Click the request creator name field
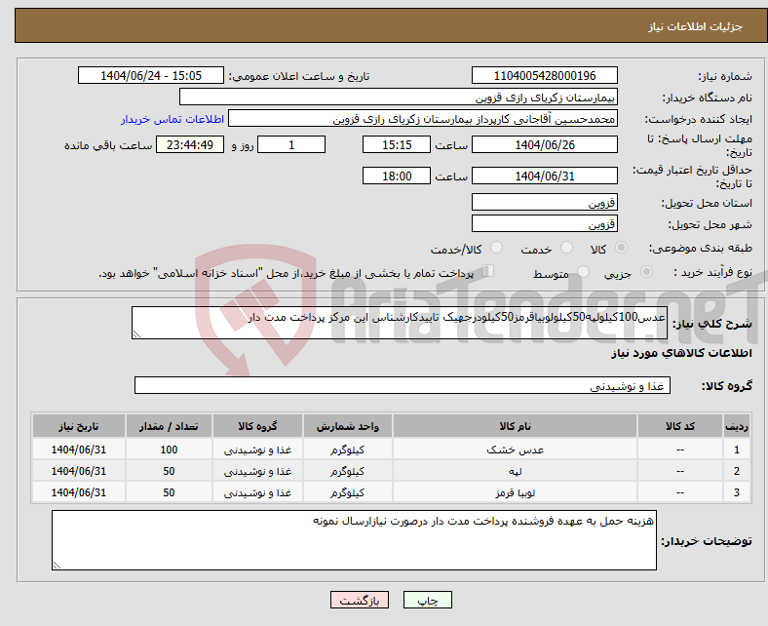Image resolution: width=768 pixels, height=626 pixels. [423, 119]
